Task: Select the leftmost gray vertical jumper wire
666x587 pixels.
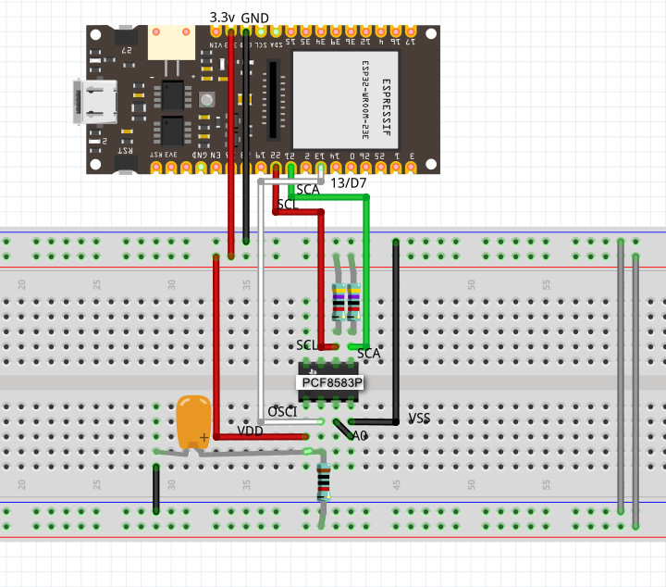Action: pyautogui.click(x=621, y=377)
